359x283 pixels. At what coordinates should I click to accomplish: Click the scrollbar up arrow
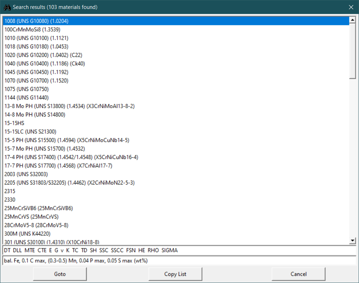point(353,20)
